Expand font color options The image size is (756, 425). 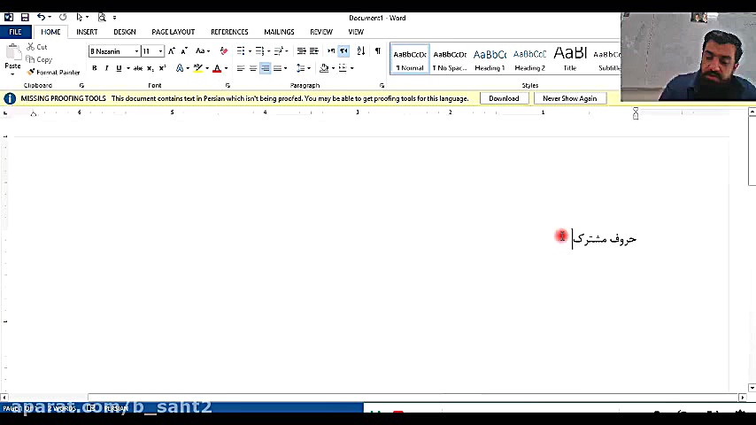tap(226, 68)
